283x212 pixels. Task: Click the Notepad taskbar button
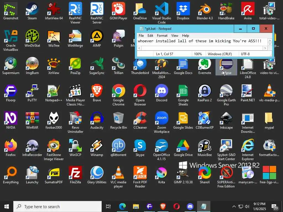click(x=203, y=206)
